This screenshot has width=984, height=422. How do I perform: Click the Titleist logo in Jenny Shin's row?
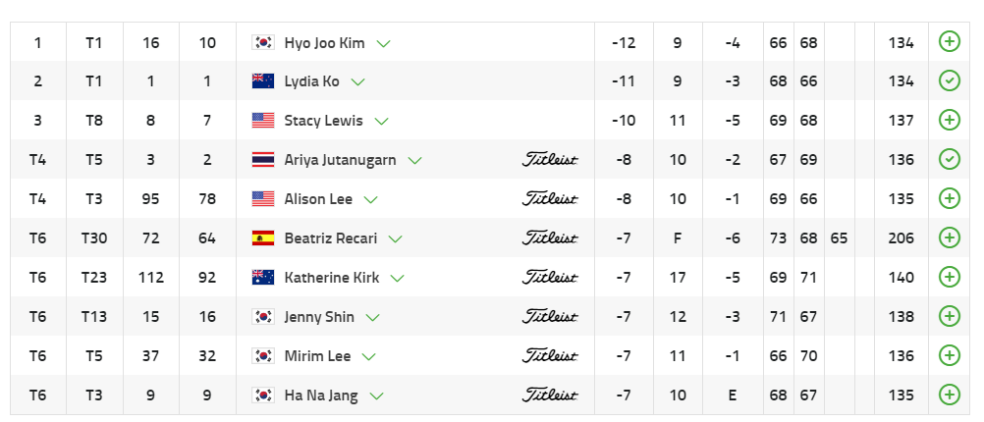pyautogui.click(x=549, y=317)
